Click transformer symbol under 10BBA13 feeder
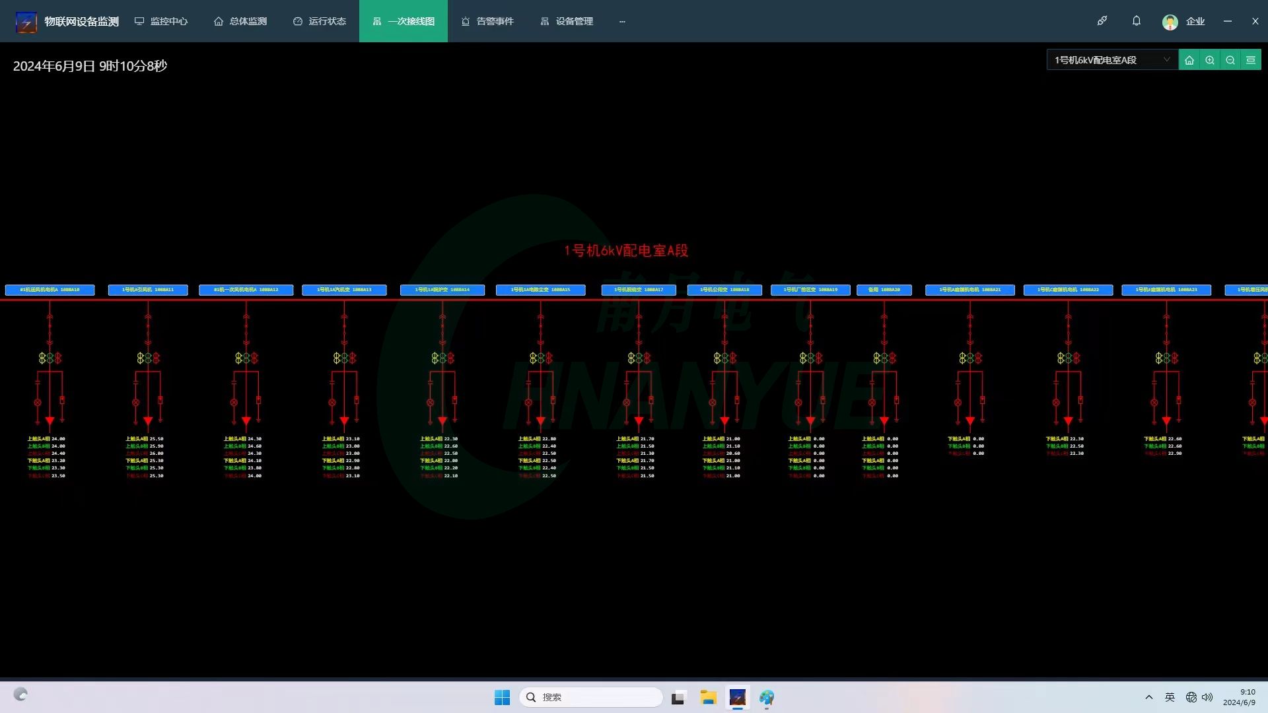1268x713 pixels. click(344, 358)
